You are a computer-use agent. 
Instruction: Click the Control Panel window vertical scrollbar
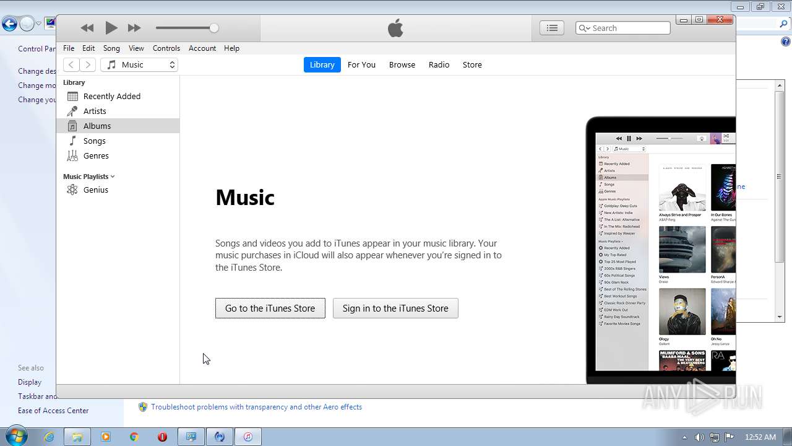(780, 201)
